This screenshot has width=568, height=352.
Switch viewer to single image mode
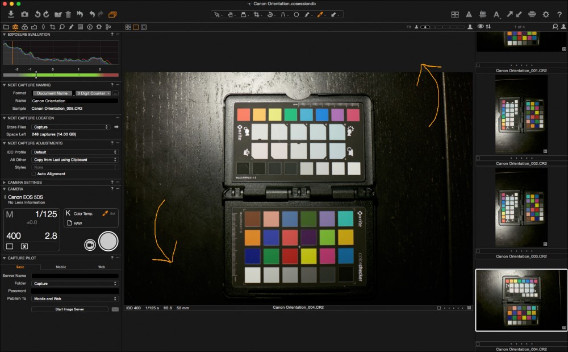tap(136, 27)
